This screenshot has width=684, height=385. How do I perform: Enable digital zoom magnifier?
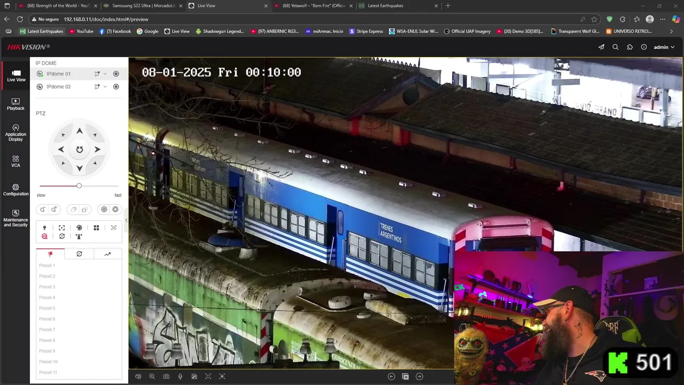point(152,376)
